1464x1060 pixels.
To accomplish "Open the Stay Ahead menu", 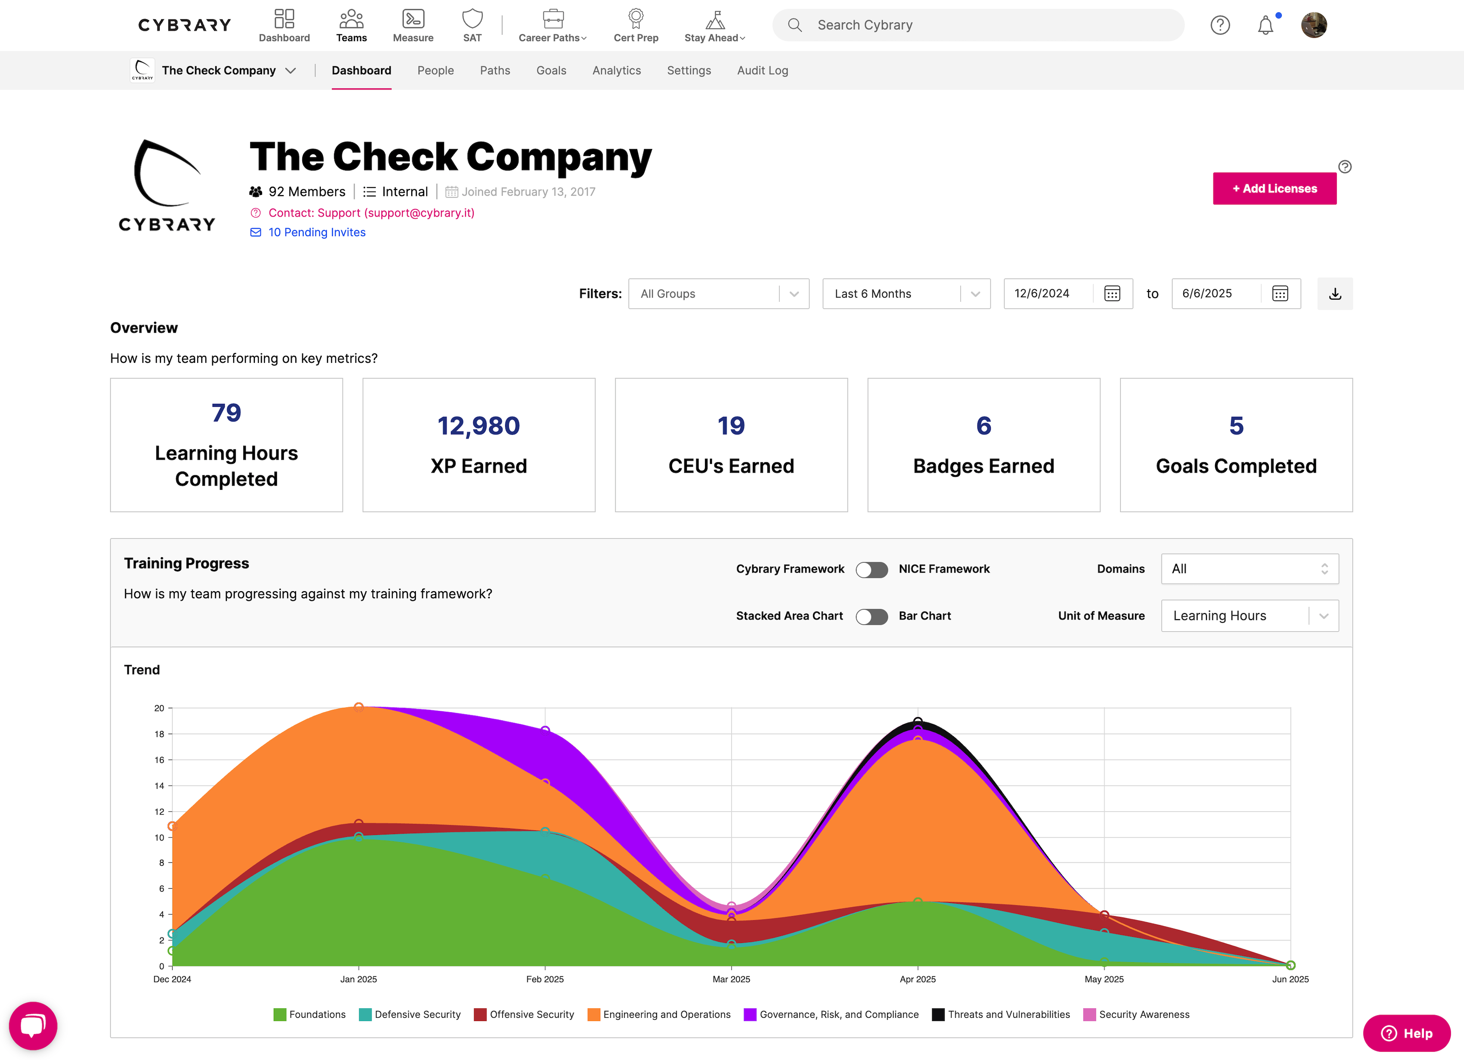I will tap(715, 25).
